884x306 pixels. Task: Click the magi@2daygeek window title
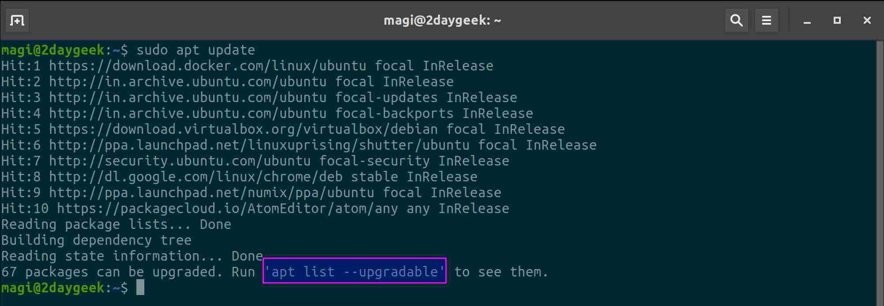(x=442, y=20)
